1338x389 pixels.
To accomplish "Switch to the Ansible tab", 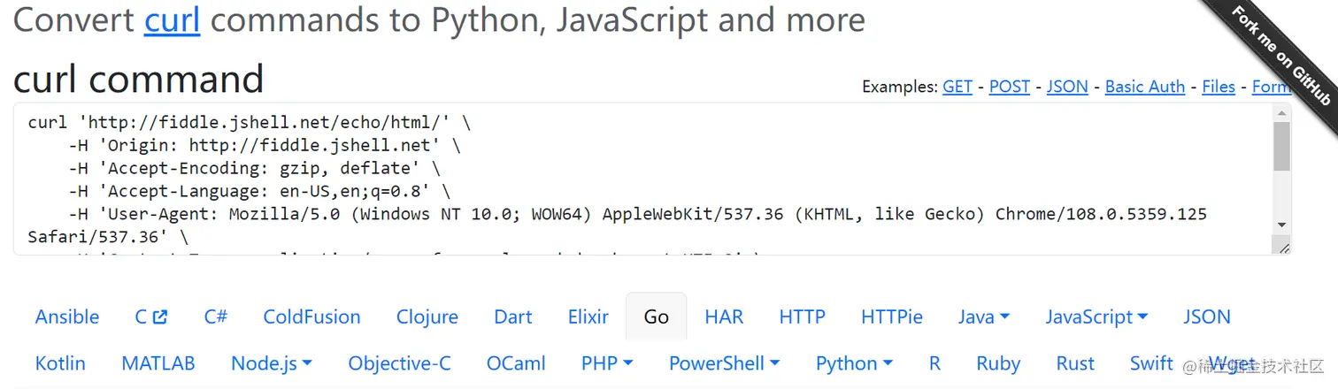I will click(67, 317).
